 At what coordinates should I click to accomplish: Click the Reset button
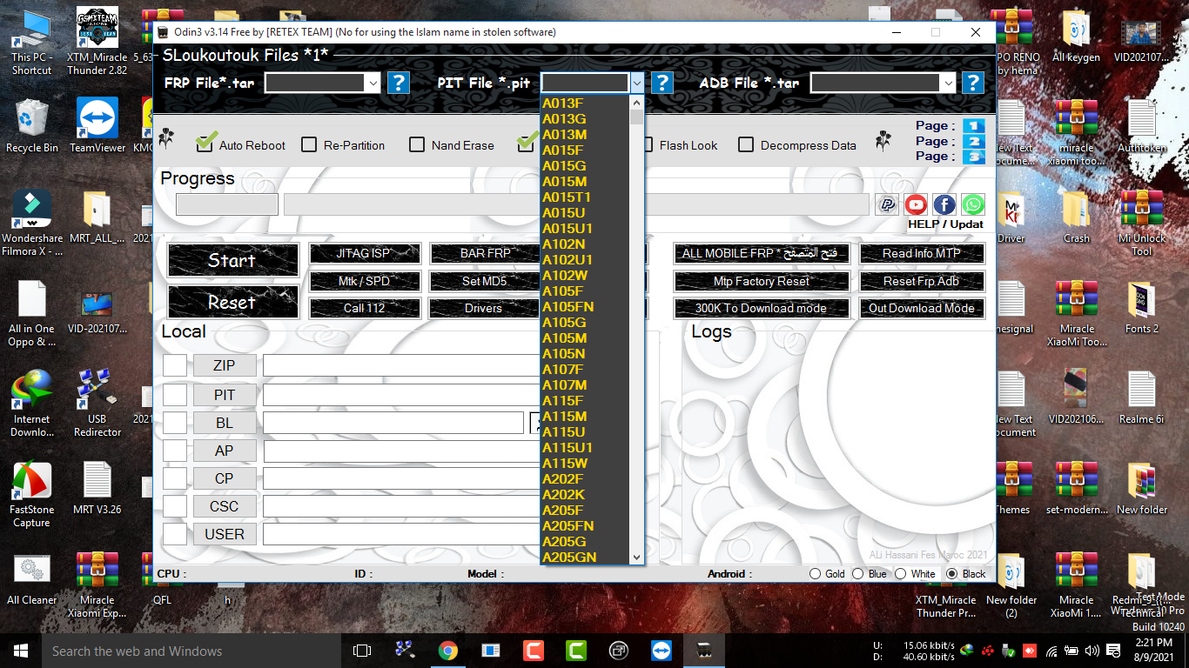pyautogui.click(x=232, y=302)
